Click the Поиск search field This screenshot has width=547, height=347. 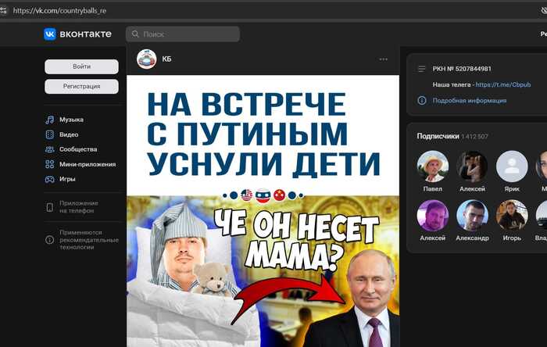pyautogui.click(x=184, y=34)
